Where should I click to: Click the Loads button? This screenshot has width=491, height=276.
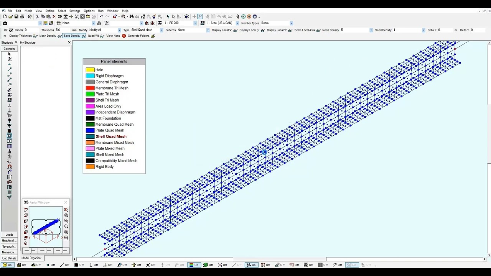(9, 235)
